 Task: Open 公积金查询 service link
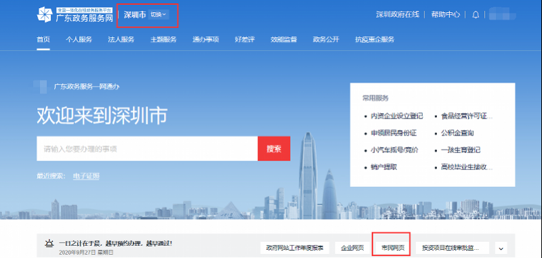pos(458,133)
